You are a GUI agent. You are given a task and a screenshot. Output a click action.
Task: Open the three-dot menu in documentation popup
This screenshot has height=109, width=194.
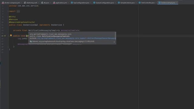[x=114, y=42]
